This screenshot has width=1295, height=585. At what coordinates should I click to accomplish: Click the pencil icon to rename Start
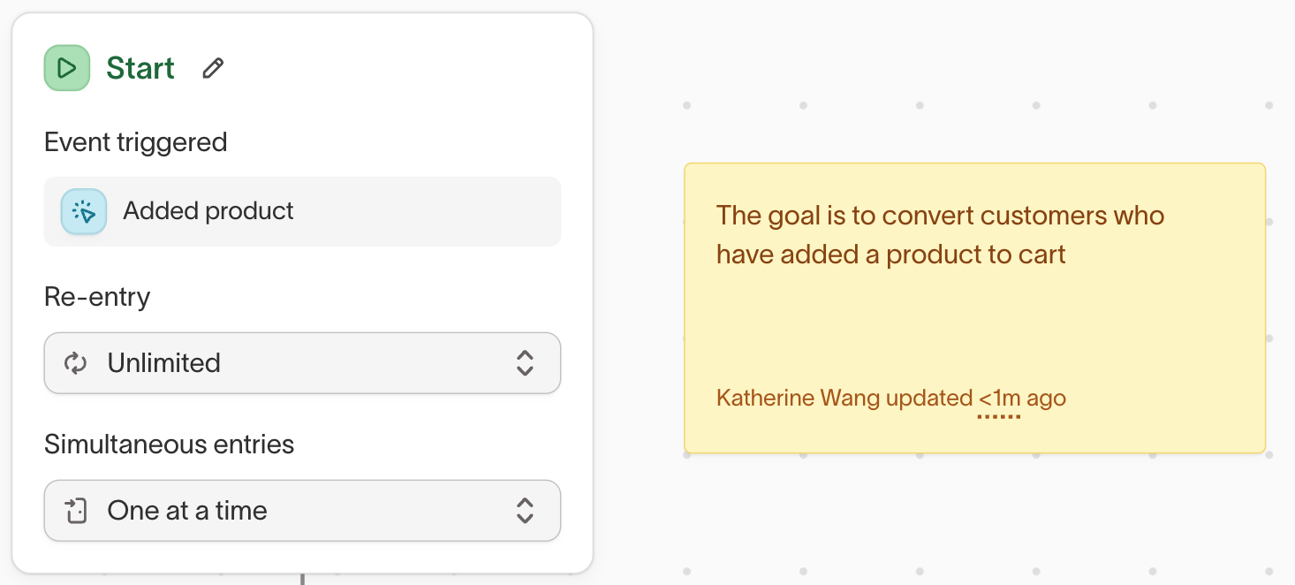coord(213,68)
